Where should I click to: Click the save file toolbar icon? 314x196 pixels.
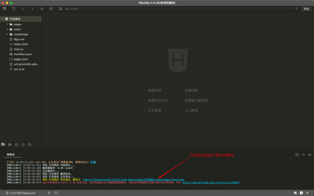pyautogui.click(x=14, y=9)
